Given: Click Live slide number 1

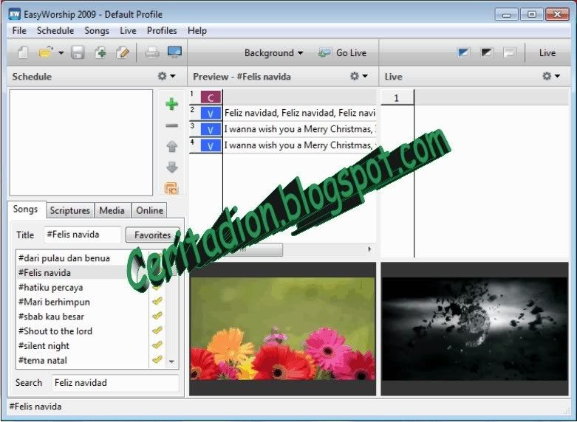Looking at the screenshot, I should coord(397,98).
